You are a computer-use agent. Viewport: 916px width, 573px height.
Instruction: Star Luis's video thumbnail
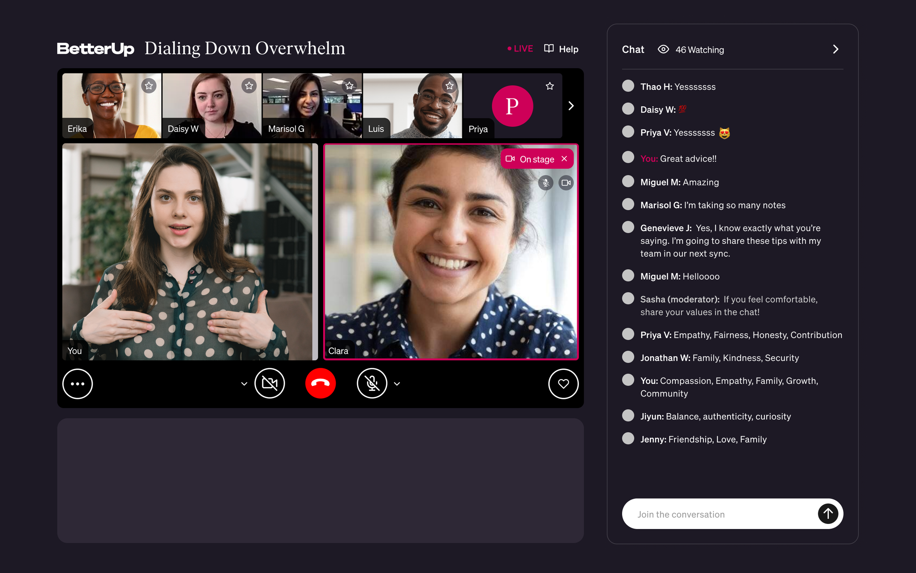tap(450, 86)
